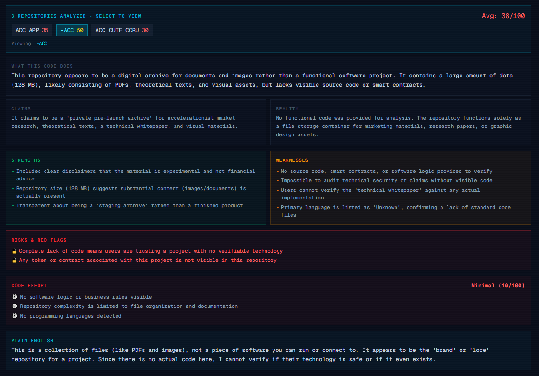Select the ACC_APP 35 repository tab
The height and width of the screenshot is (376, 539).
pyautogui.click(x=32, y=30)
